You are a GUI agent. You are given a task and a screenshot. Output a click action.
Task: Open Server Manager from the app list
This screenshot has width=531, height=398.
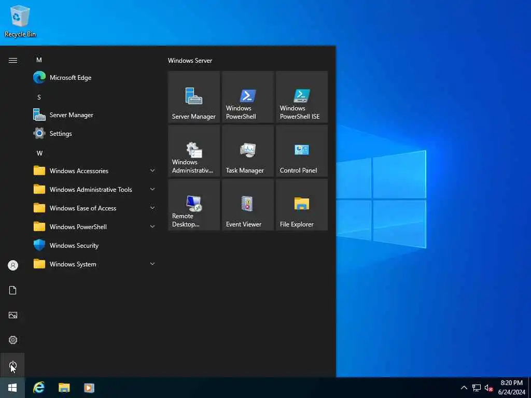[95, 115]
